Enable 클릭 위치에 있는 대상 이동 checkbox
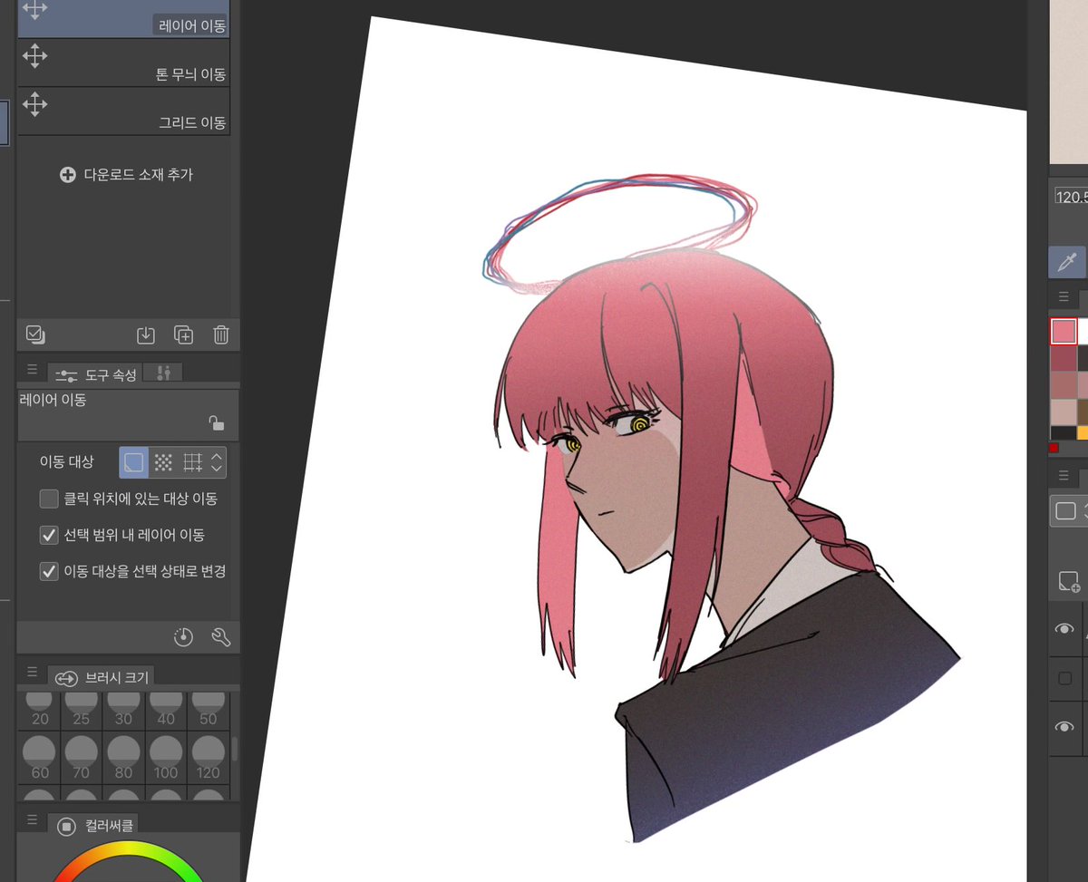1088x882 pixels. click(49, 499)
